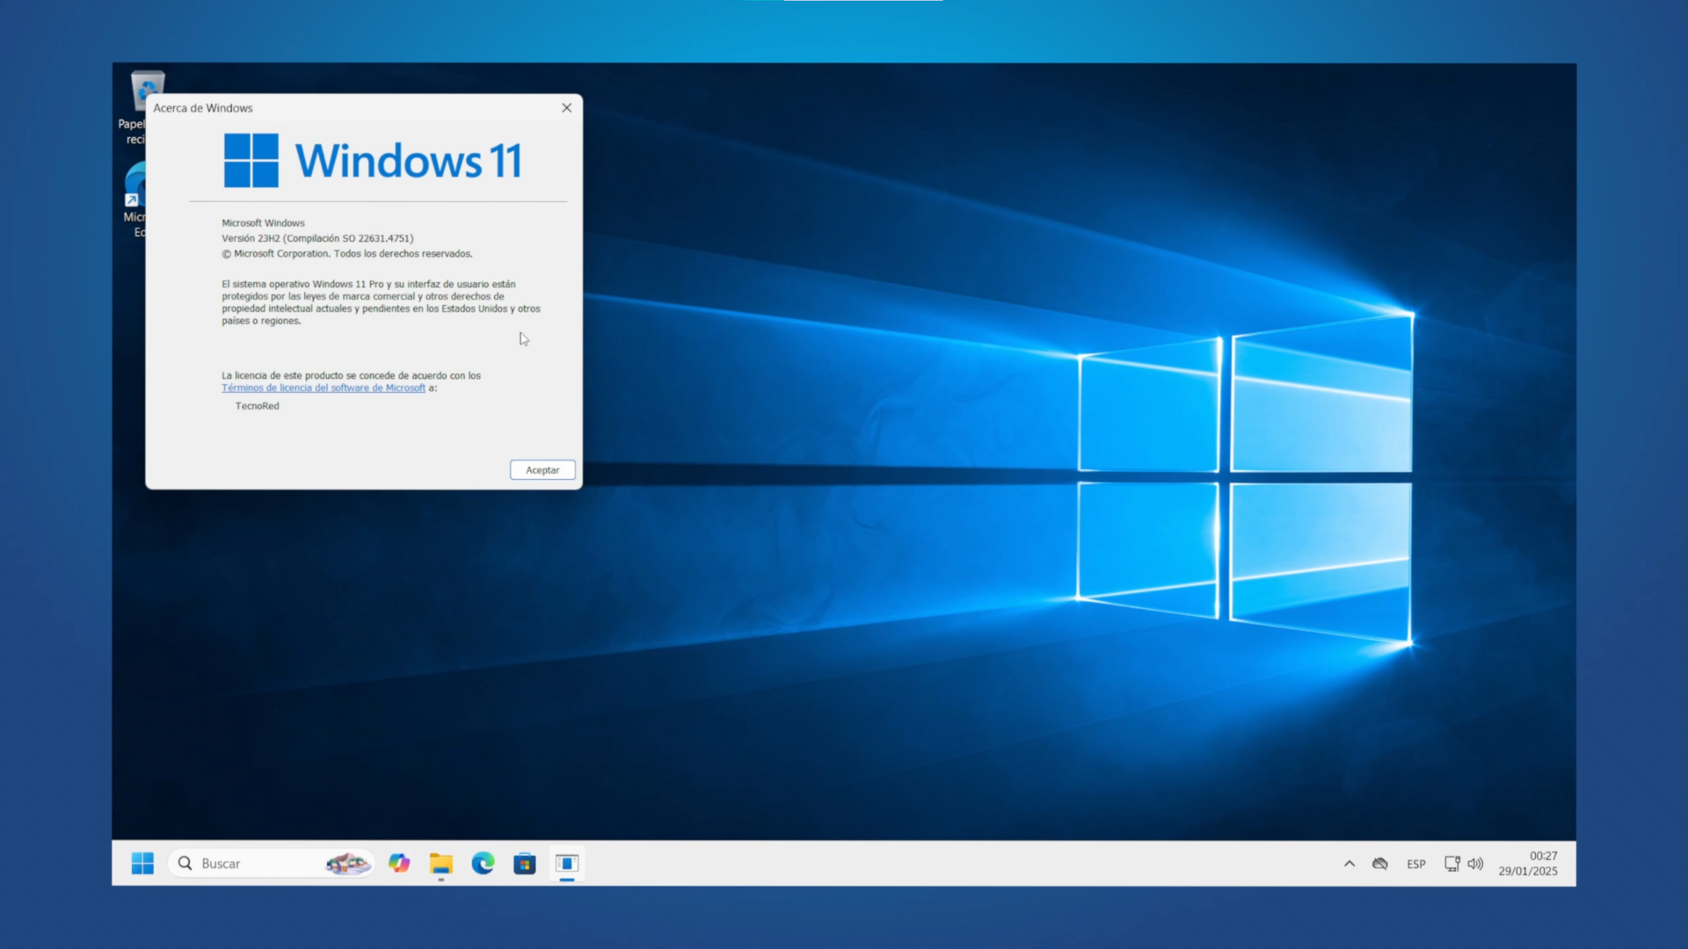
Task: Click the weather widget in the search bar
Action: [x=349, y=864]
